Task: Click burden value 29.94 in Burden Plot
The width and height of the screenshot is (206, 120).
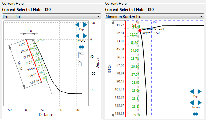Action: click(136, 115)
